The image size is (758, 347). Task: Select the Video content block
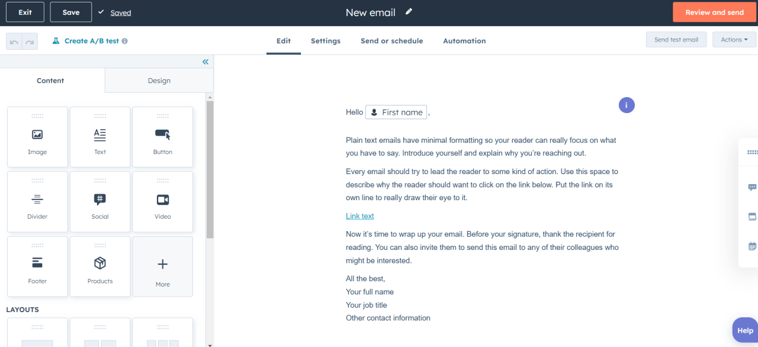162,201
